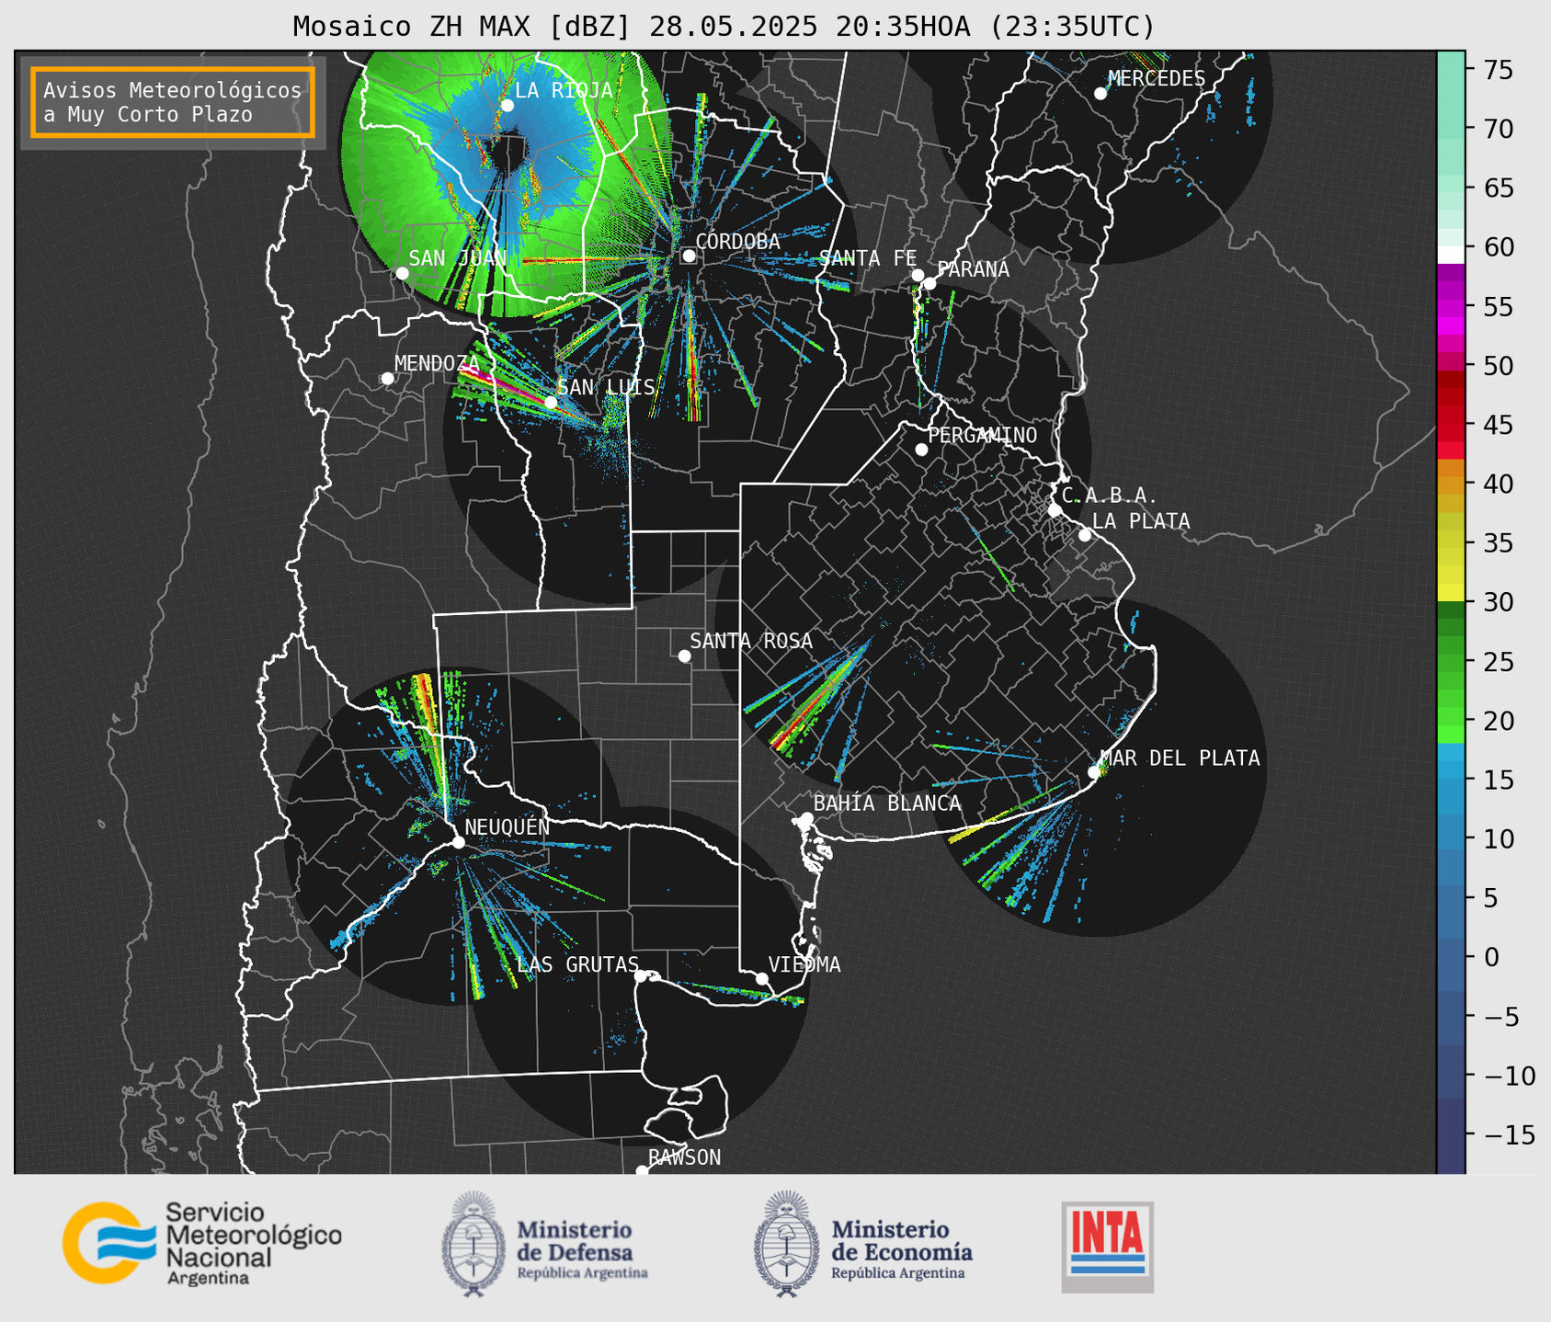Click the Ministerio de Defensa emblem
Image resolution: width=1551 pixels, height=1322 pixels.
[473, 1244]
